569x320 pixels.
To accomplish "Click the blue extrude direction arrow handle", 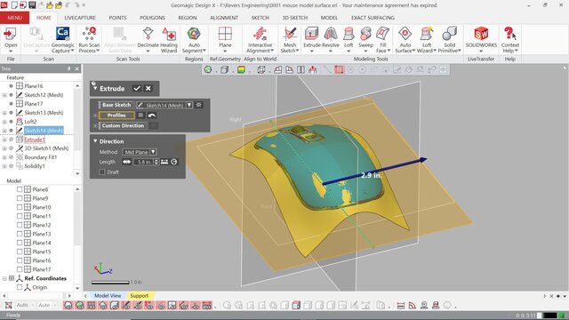I will tap(422, 160).
